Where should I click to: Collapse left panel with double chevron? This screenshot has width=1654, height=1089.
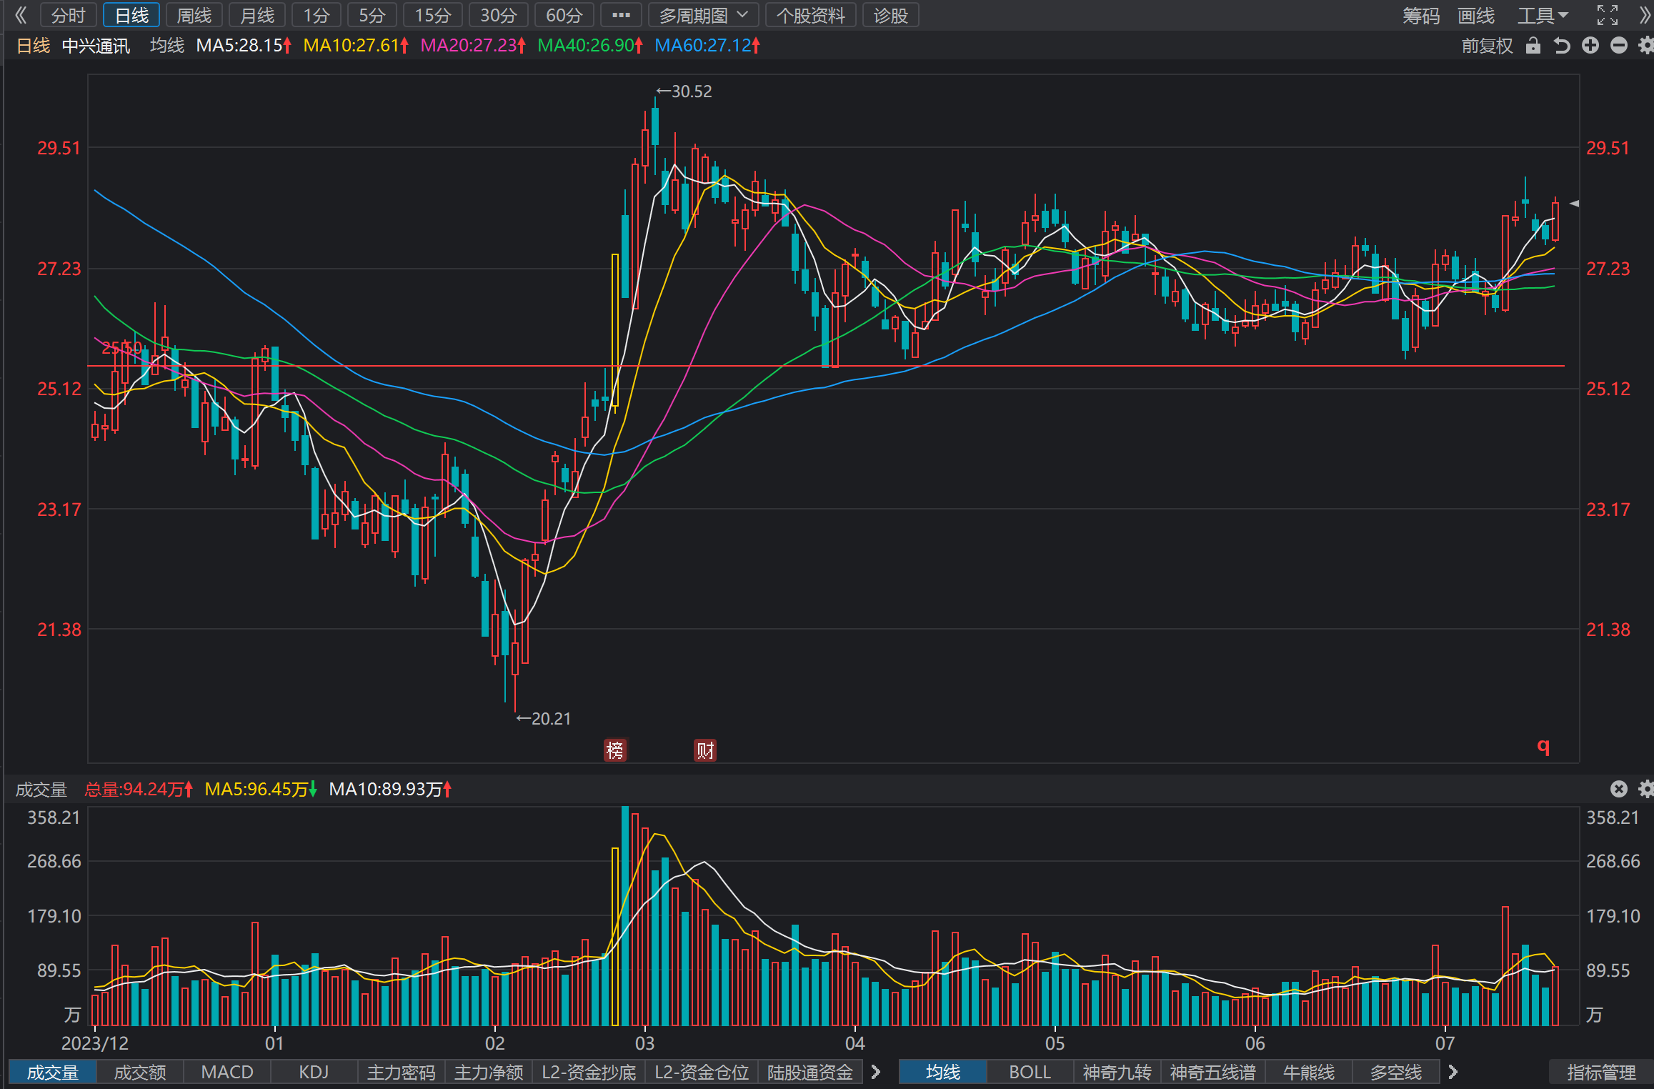pos(21,15)
